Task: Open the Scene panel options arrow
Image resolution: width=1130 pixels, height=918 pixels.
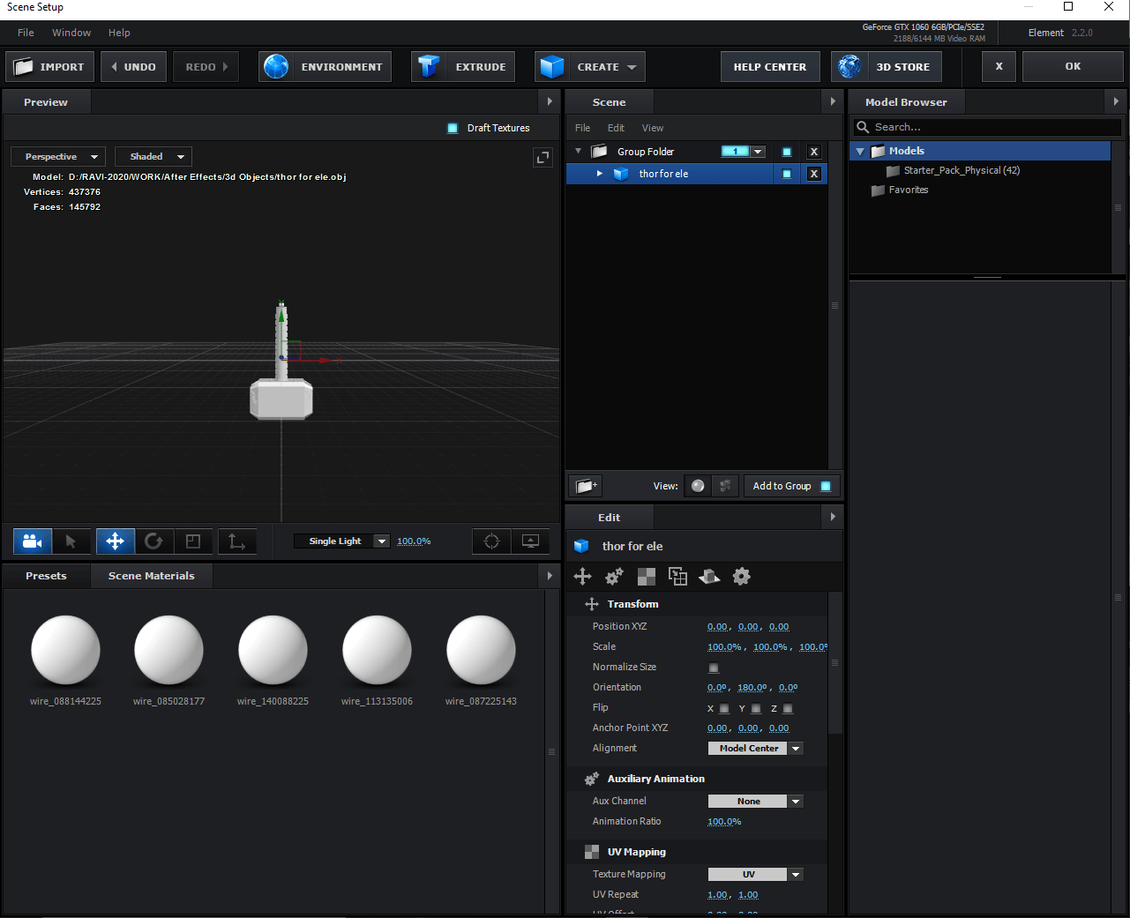Action: tap(833, 102)
